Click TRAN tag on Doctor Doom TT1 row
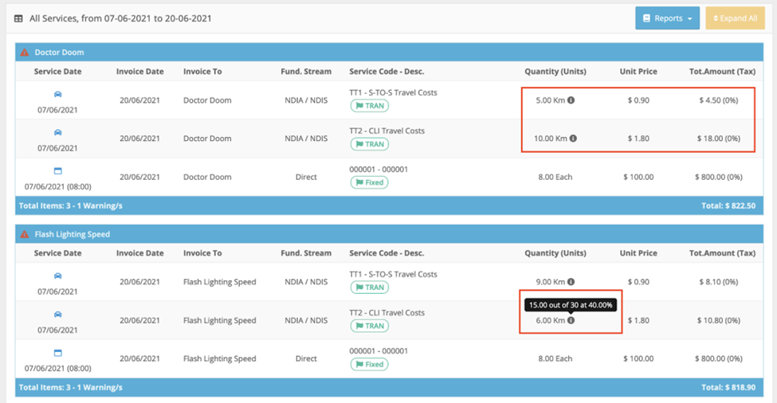The height and width of the screenshot is (403, 777). pyautogui.click(x=370, y=105)
